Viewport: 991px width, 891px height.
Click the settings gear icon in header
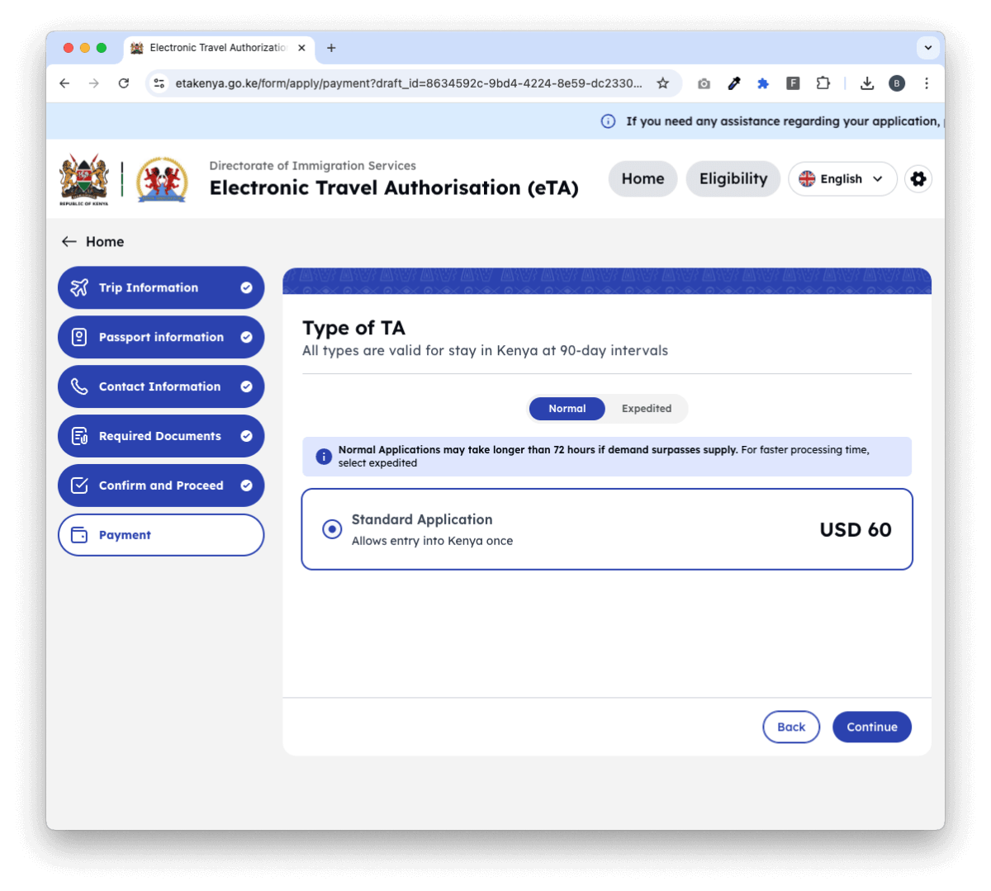coord(918,179)
